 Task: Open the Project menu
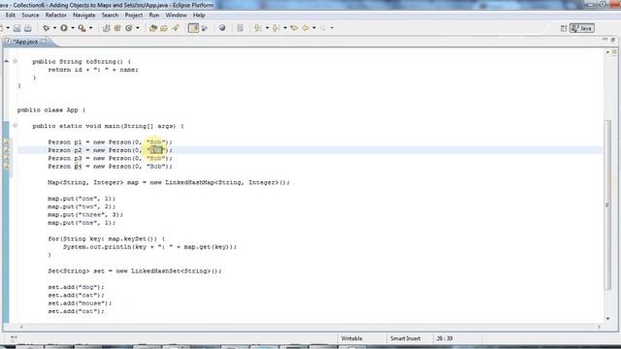click(134, 16)
